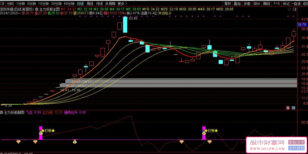Click the 量258073 volume value
The width and height of the screenshot is (308, 154).
tap(81, 13)
